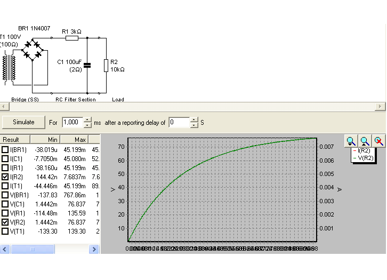The image size is (387, 280).
Task: Select the load resistor R2 symbol
Action: (106, 66)
